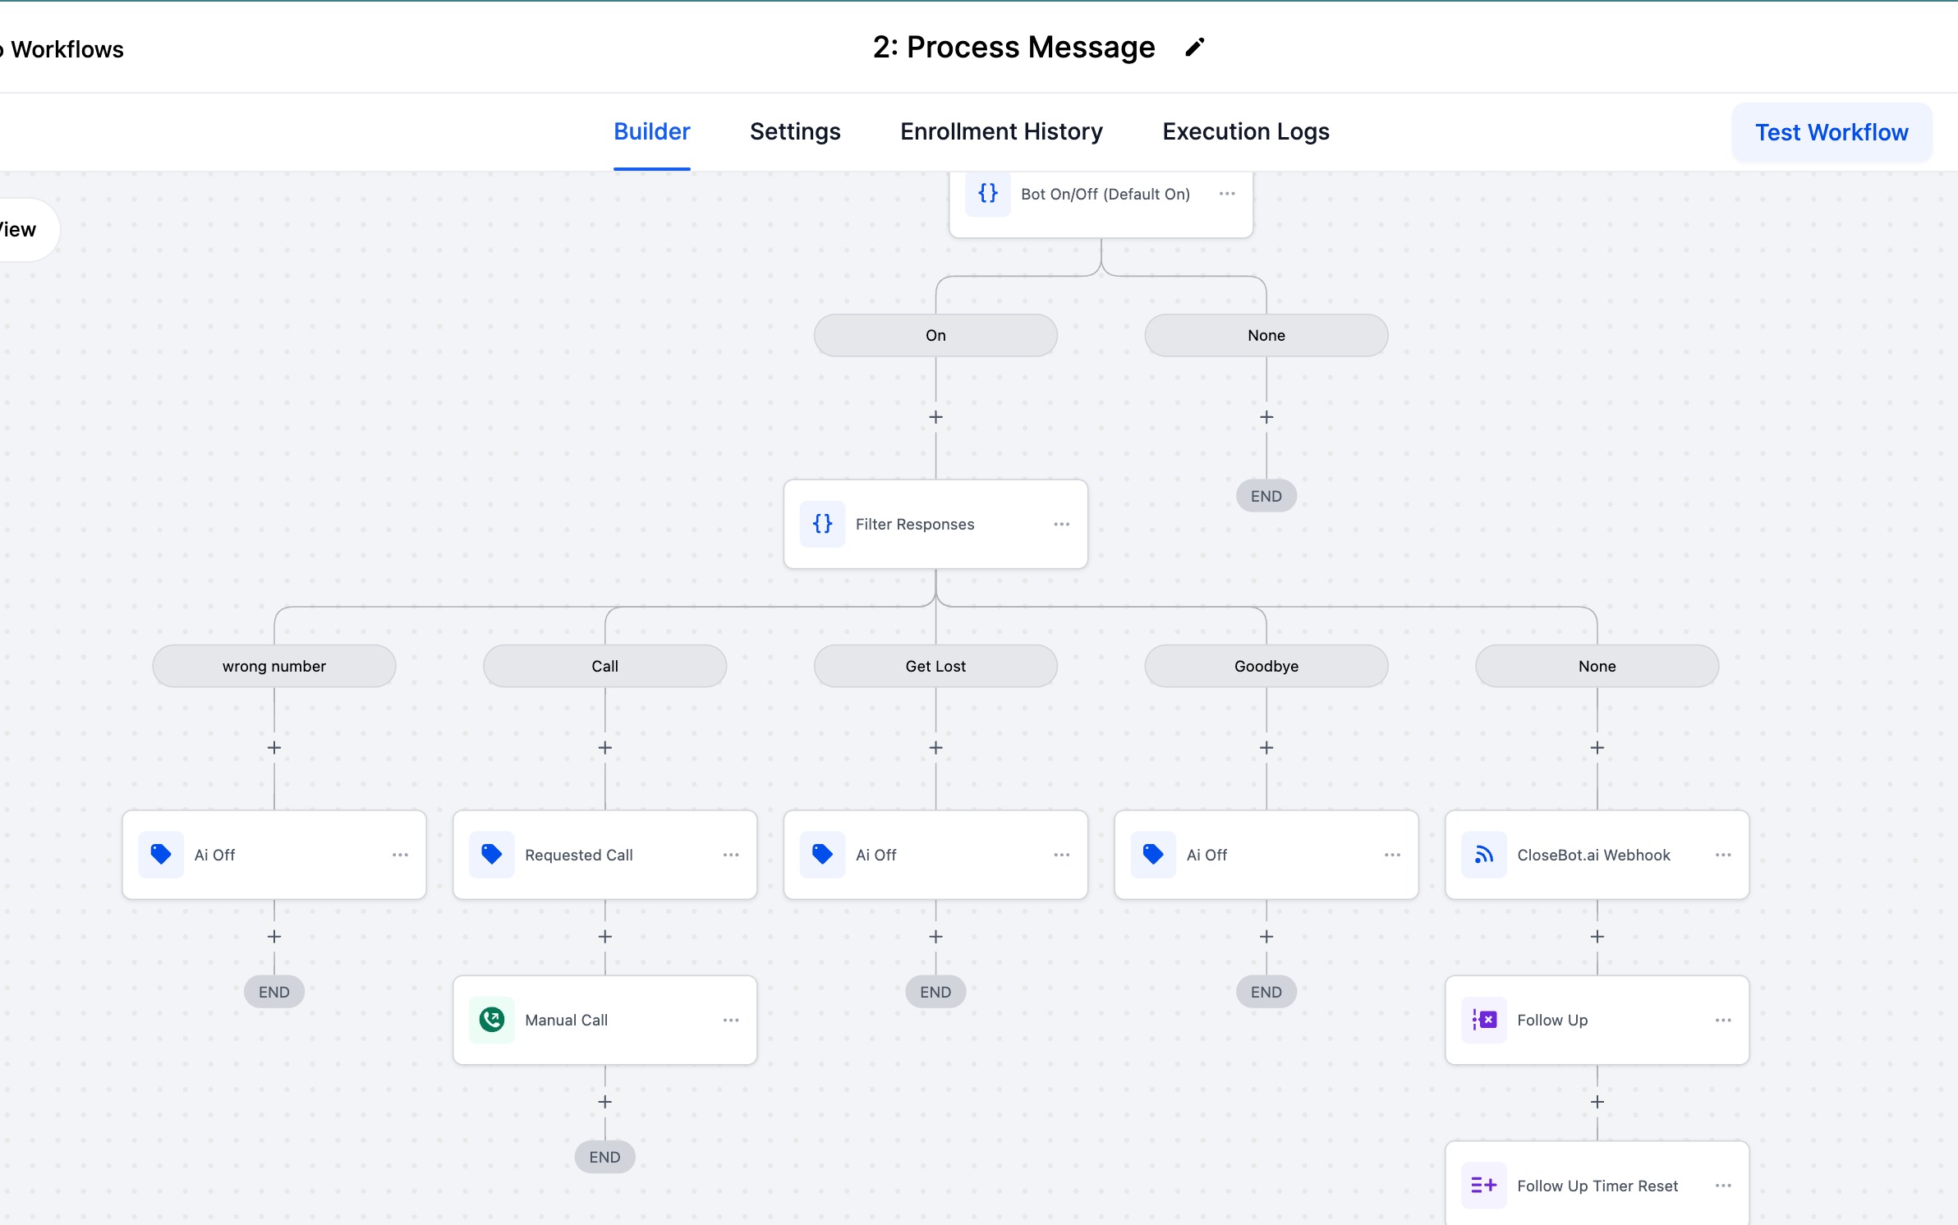Add an action below the Requested Call node
This screenshot has height=1225, width=1958.
[x=605, y=937]
